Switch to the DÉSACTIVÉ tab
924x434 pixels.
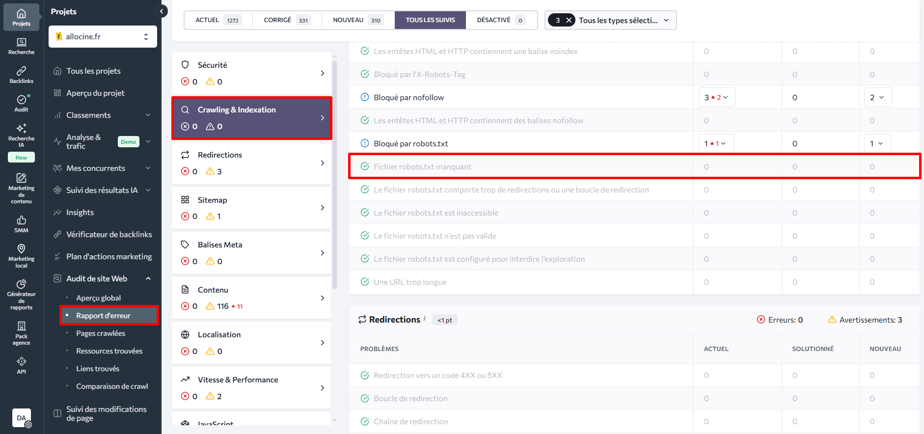tap(501, 20)
